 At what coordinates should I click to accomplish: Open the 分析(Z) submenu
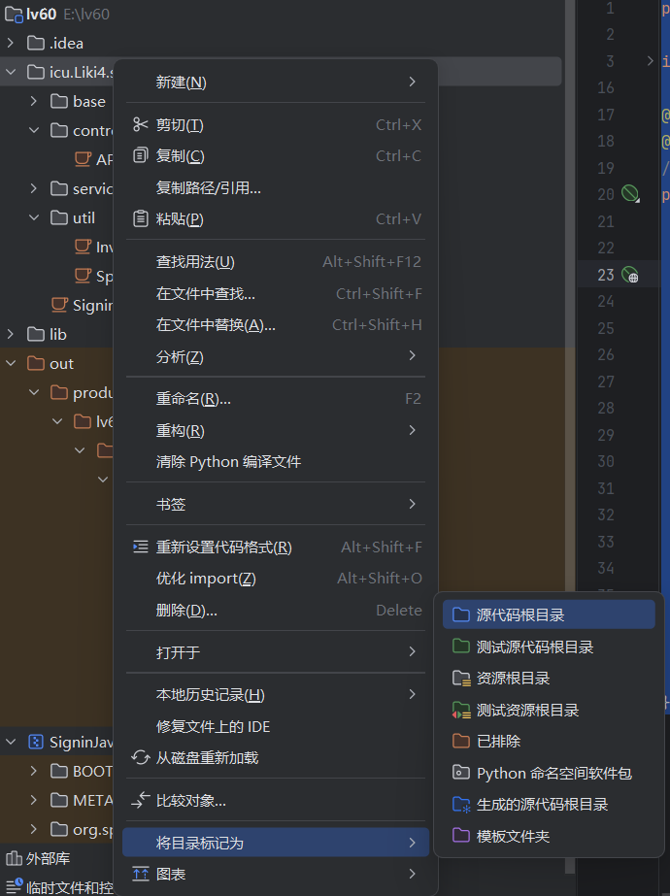point(276,356)
